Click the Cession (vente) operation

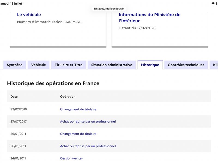click(x=71, y=158)
